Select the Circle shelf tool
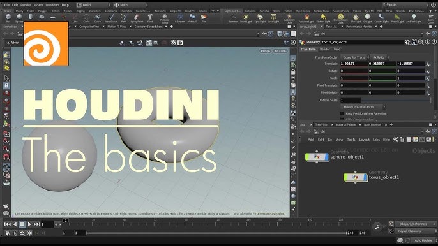438x246 pixels. tap(86, 18)
